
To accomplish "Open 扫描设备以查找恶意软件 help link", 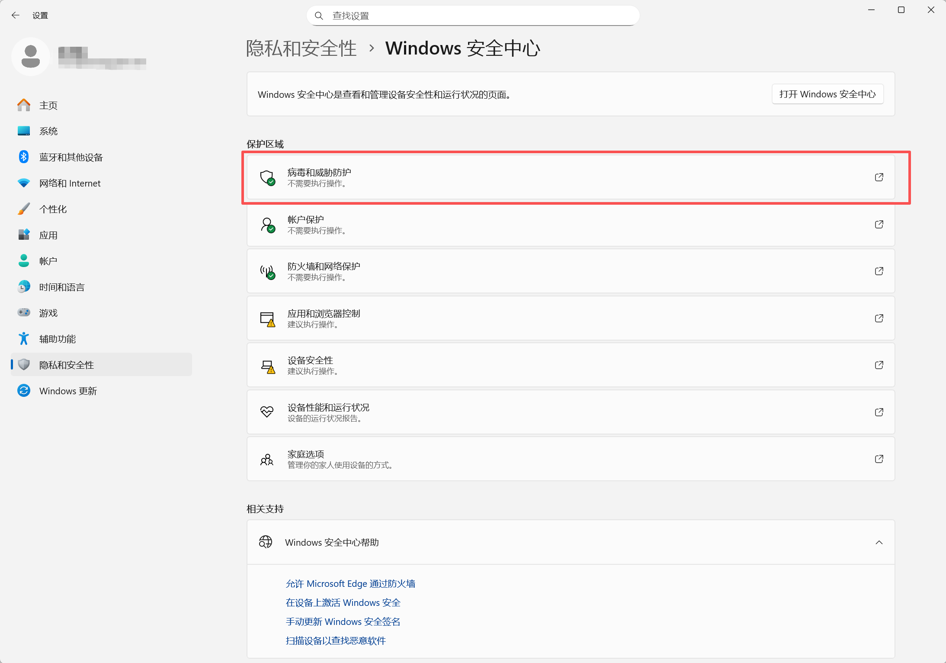I will (x=336, y=641).
